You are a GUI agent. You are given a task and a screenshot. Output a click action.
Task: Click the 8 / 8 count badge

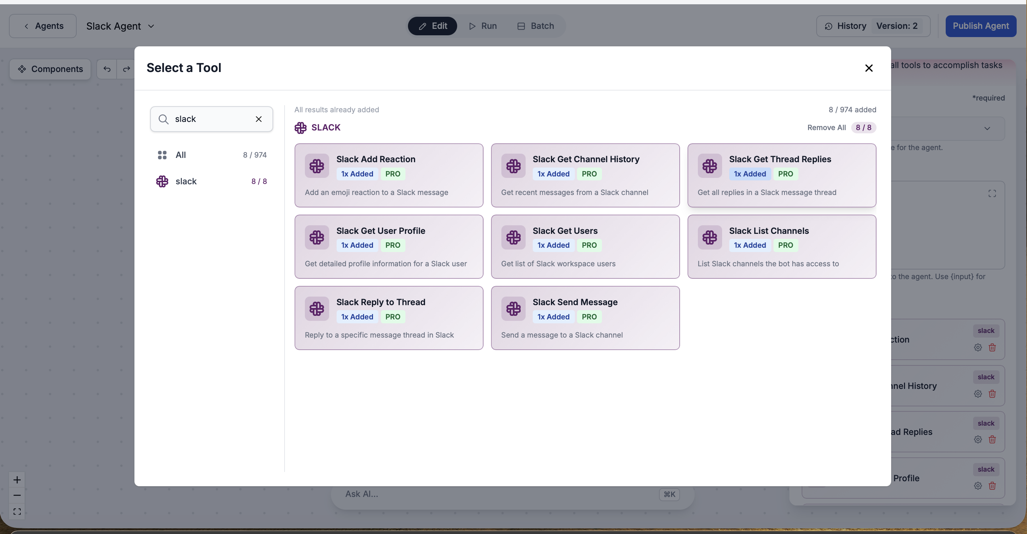864,128
